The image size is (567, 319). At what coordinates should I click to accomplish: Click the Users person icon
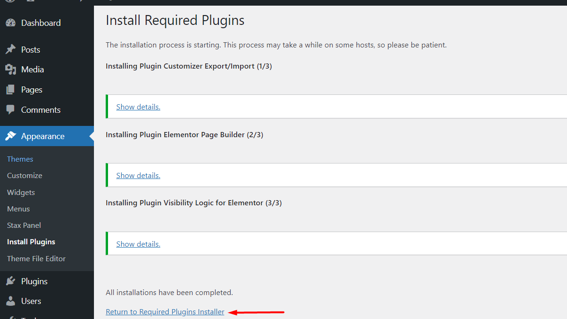(10, 301)
